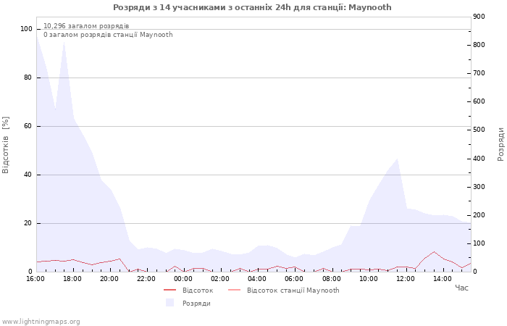Viewport: 507px width, 326px height.
Task: Click the 900 value on right axis
Action: (x=478, y=17)
